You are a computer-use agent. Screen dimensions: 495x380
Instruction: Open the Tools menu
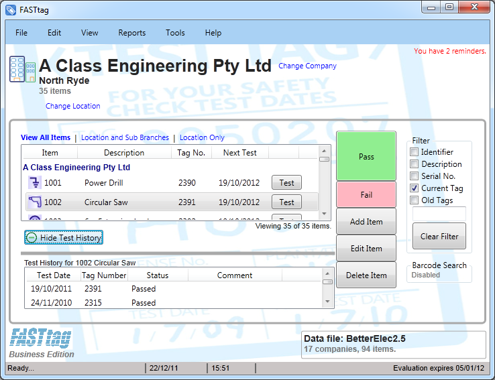tap(175, 33)
